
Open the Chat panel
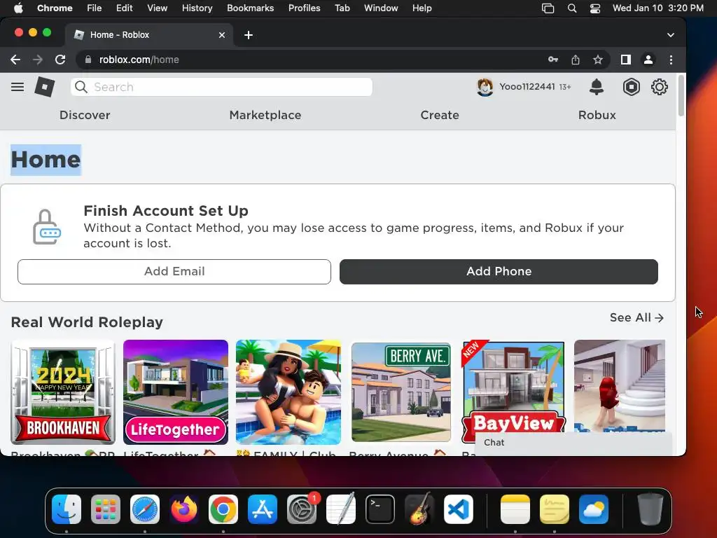coord(573,443)
